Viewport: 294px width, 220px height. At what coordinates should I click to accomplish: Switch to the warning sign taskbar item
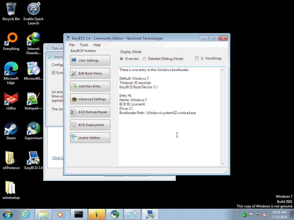point(96,214)
